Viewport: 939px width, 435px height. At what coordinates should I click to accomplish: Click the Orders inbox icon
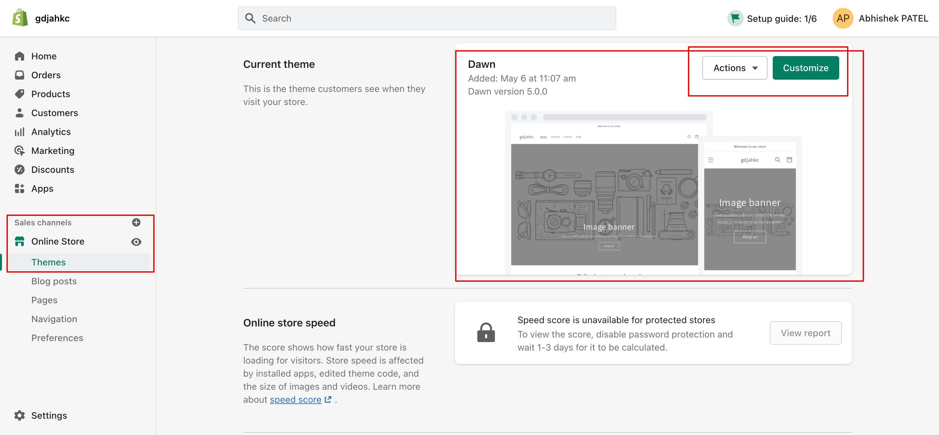(19, 75)
